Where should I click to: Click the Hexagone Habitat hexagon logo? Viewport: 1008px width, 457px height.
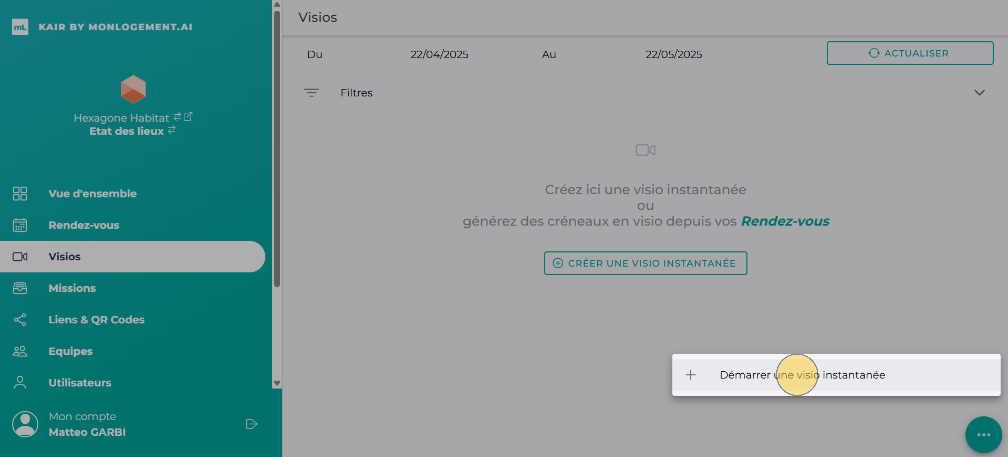click(x=133, y=89)
